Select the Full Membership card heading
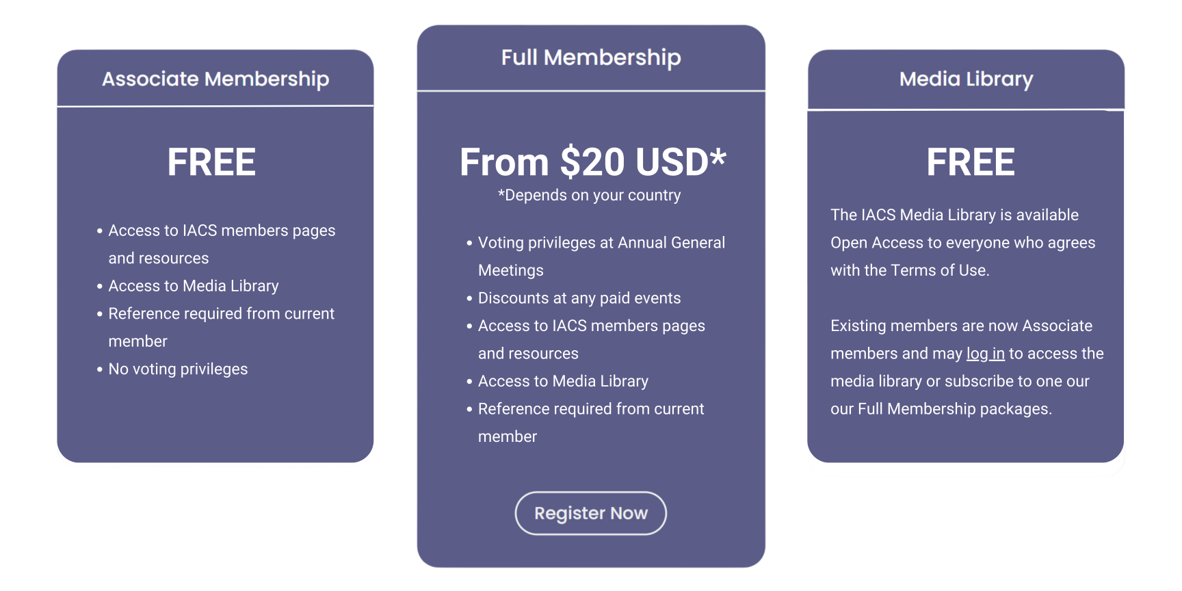The width and height of the screenshot is (1182, 591). tap(591, 57)
